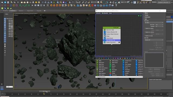The height and width of the screenshot is (97, 173).
Task: Pick Birth Intersections from the depot
Action: point(103,68)
